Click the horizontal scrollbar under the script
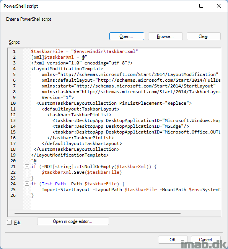The image size is (228, 249). pos(98,213)
